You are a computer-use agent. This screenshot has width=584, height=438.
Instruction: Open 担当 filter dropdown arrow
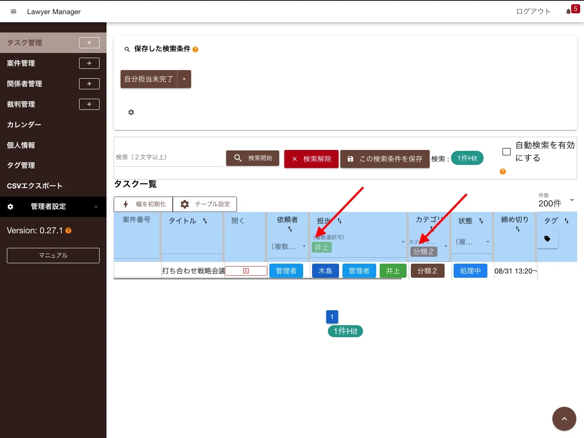click(x=403, y=242)
